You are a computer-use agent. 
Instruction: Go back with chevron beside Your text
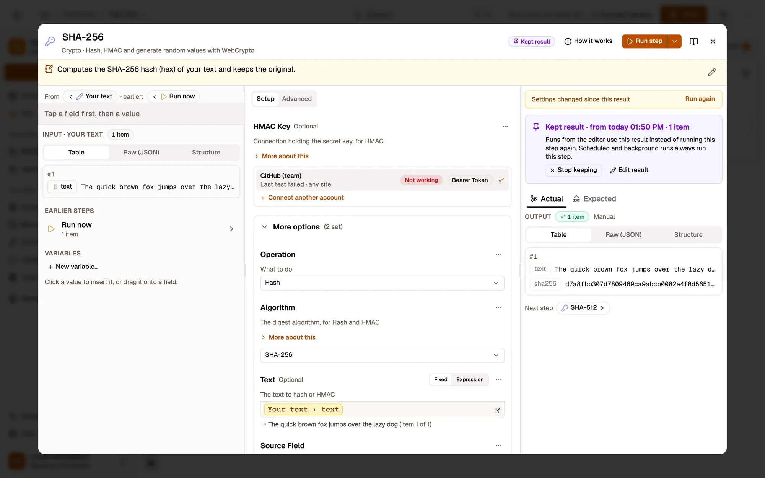point(70,96)
